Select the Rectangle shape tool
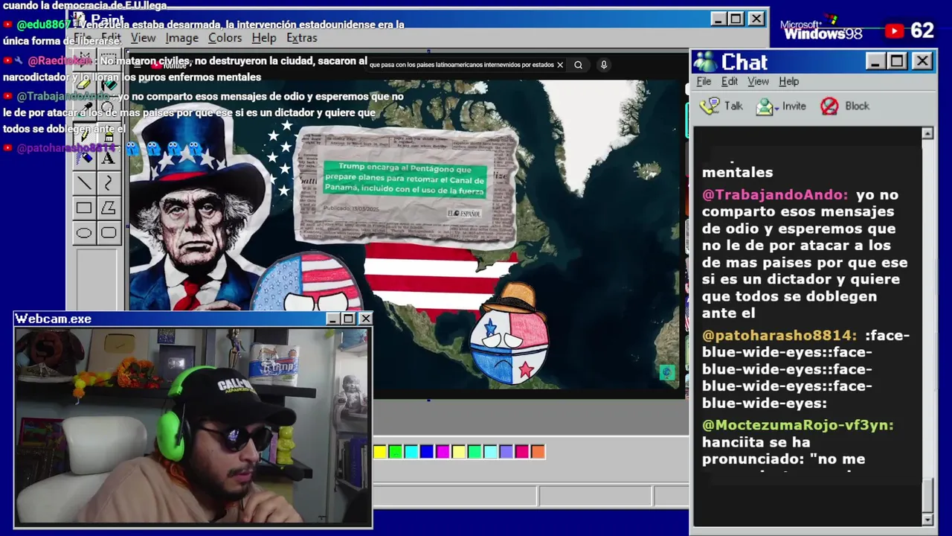The width and height of the screenshot is (952, 536). 84,208
